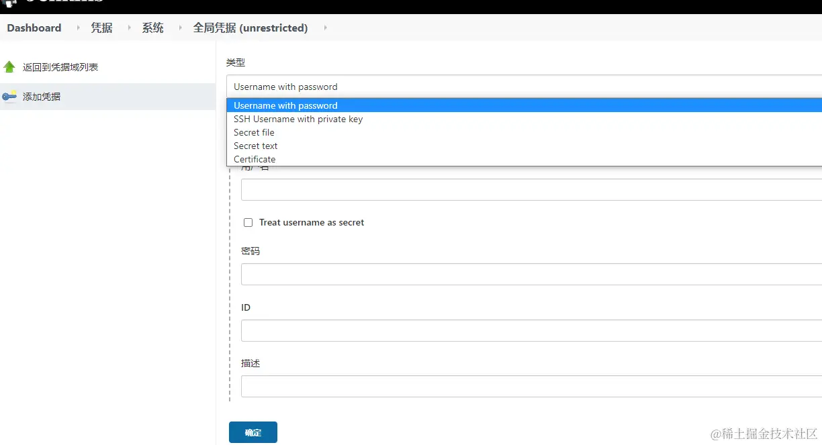Focus the username input field
This screenshot has width=822, height=445.
[531, 189]
